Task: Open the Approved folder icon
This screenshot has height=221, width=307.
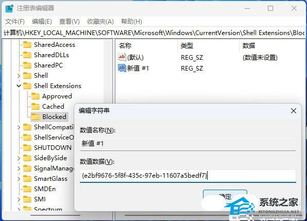Action: pos(36,96)
